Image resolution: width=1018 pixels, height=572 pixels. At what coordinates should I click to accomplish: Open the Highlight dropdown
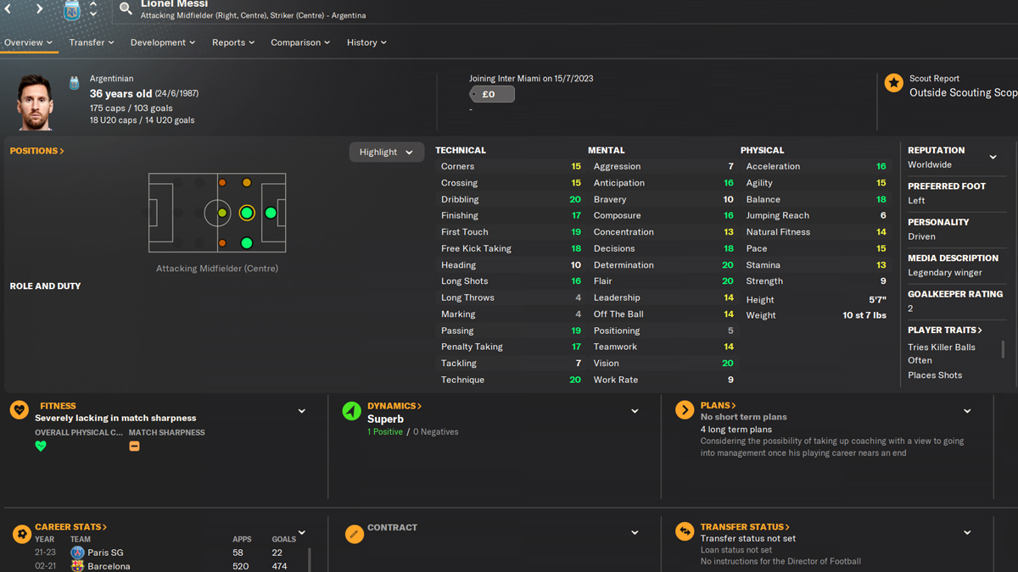point(386,153)
